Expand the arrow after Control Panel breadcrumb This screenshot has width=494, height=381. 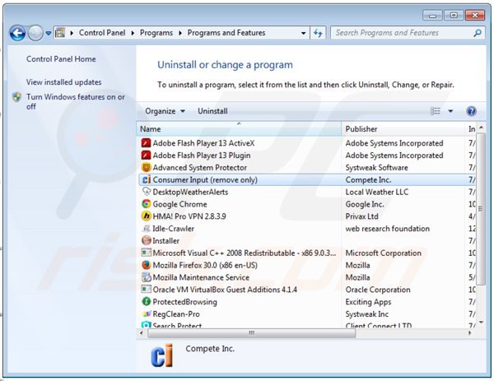click(133, 33)
